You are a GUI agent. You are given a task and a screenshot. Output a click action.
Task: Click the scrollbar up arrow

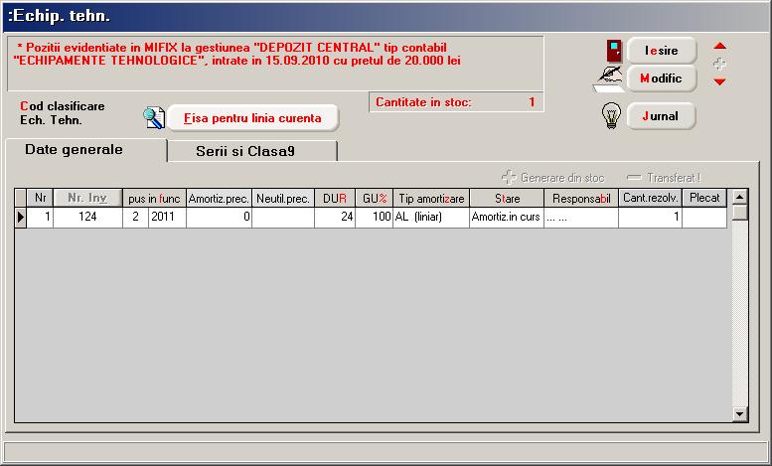(x=740, y=197)
